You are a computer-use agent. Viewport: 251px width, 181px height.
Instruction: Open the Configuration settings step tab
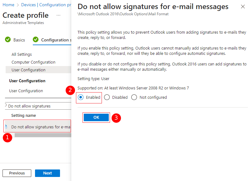pyautogui.click(x=55, y=40)
